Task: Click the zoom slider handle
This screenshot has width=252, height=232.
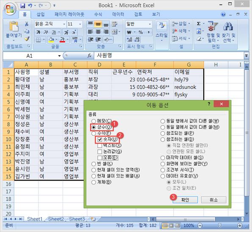Action: [219, 226]
